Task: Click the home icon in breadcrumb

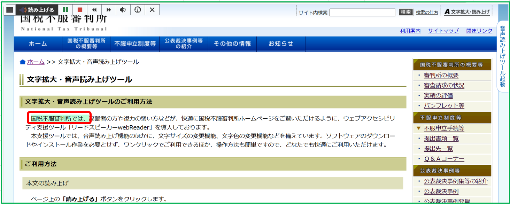Action: coord(23,62)
